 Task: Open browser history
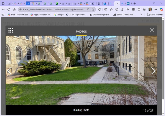click(x=117, y=9)
